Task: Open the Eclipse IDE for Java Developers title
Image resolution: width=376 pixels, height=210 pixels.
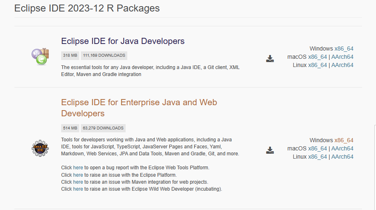Action: pos(123,41)
